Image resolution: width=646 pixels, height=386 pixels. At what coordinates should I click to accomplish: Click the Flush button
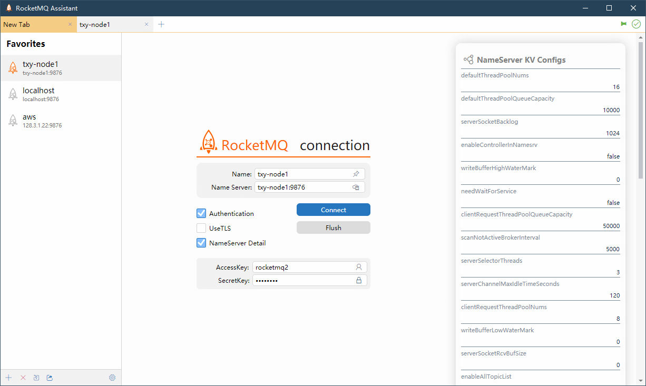click(333, 228)
